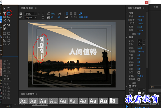
Task: Select the Vertical Type tool
Action: (x=9, y=13)
